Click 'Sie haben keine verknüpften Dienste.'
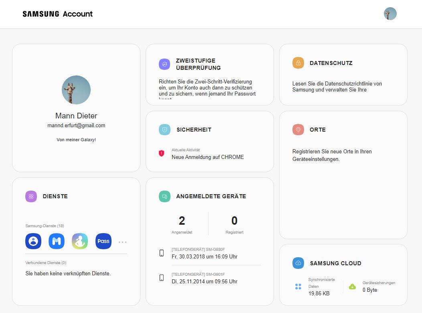Screen dimensions: 422x313 [68, 273]
